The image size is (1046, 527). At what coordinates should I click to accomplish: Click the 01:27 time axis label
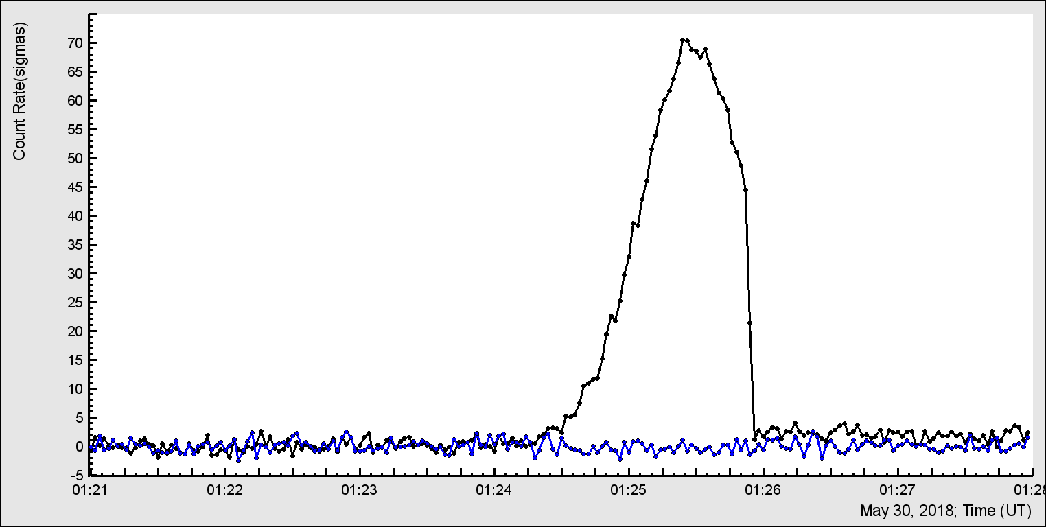click(898, 490)
